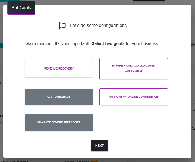Viewport: 195px width, 162px height.
Task: Click the "Let's do some configurations" heading
Action: (98, 25)
